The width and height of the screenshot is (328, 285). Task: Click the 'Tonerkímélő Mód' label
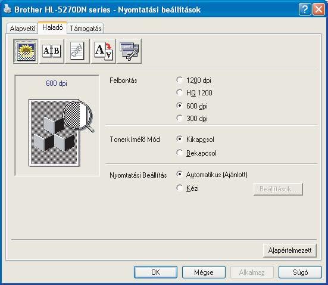click(x=135, y=140)
